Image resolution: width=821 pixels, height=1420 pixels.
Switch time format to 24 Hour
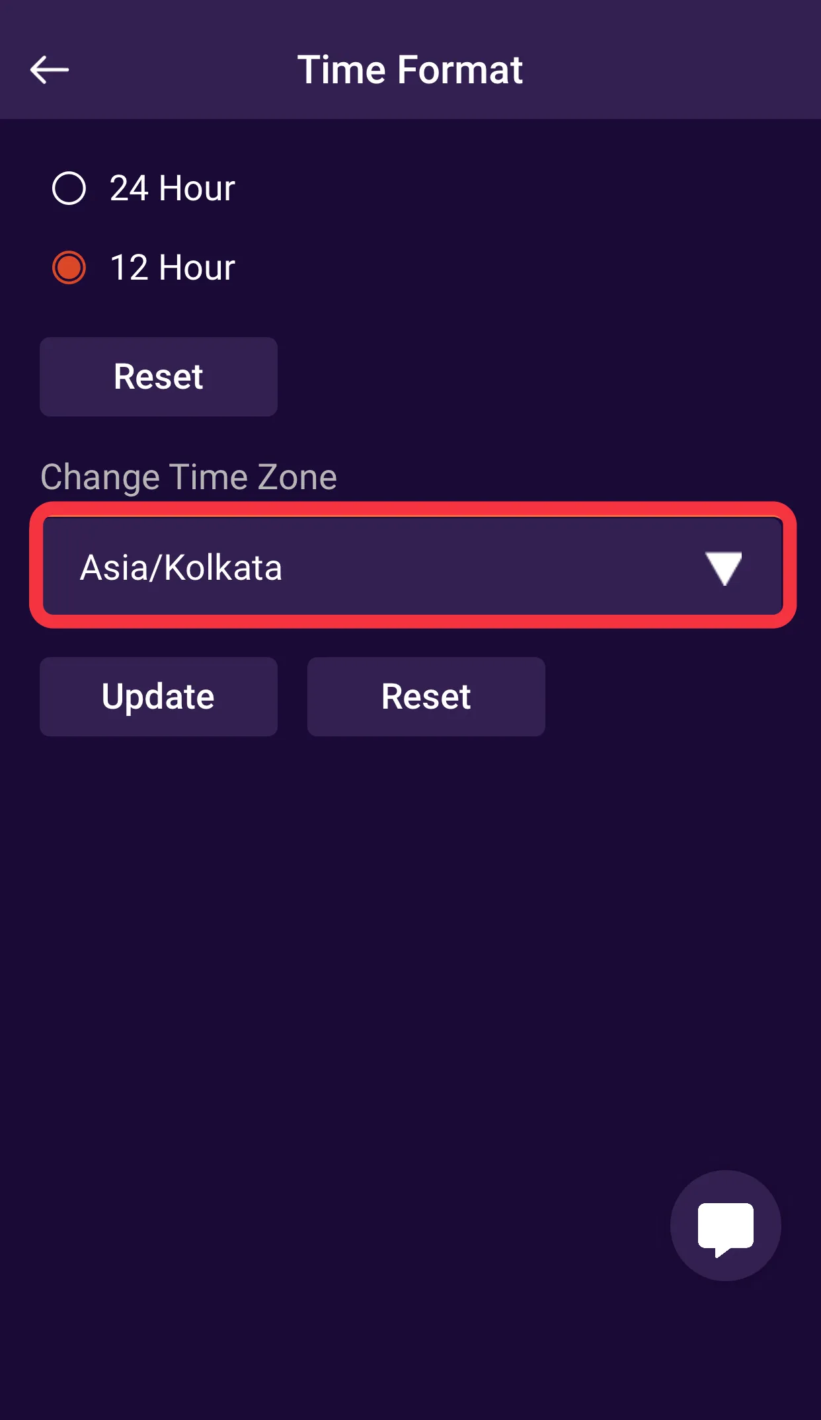pos(69,188)
